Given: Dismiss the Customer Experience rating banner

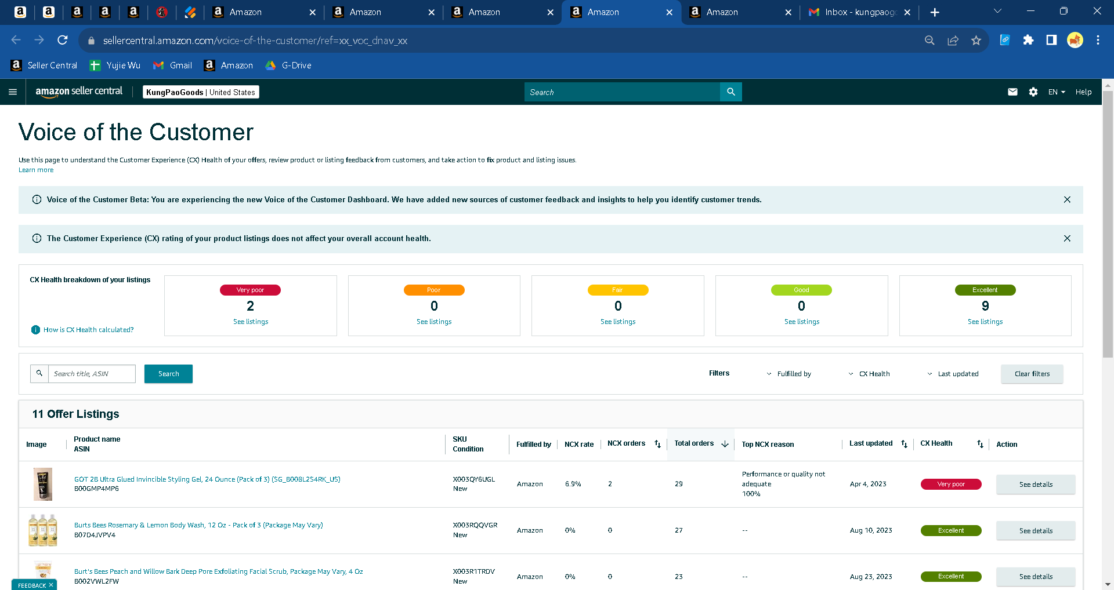Looking at the screenshot, I should [x=1067, y=238].
